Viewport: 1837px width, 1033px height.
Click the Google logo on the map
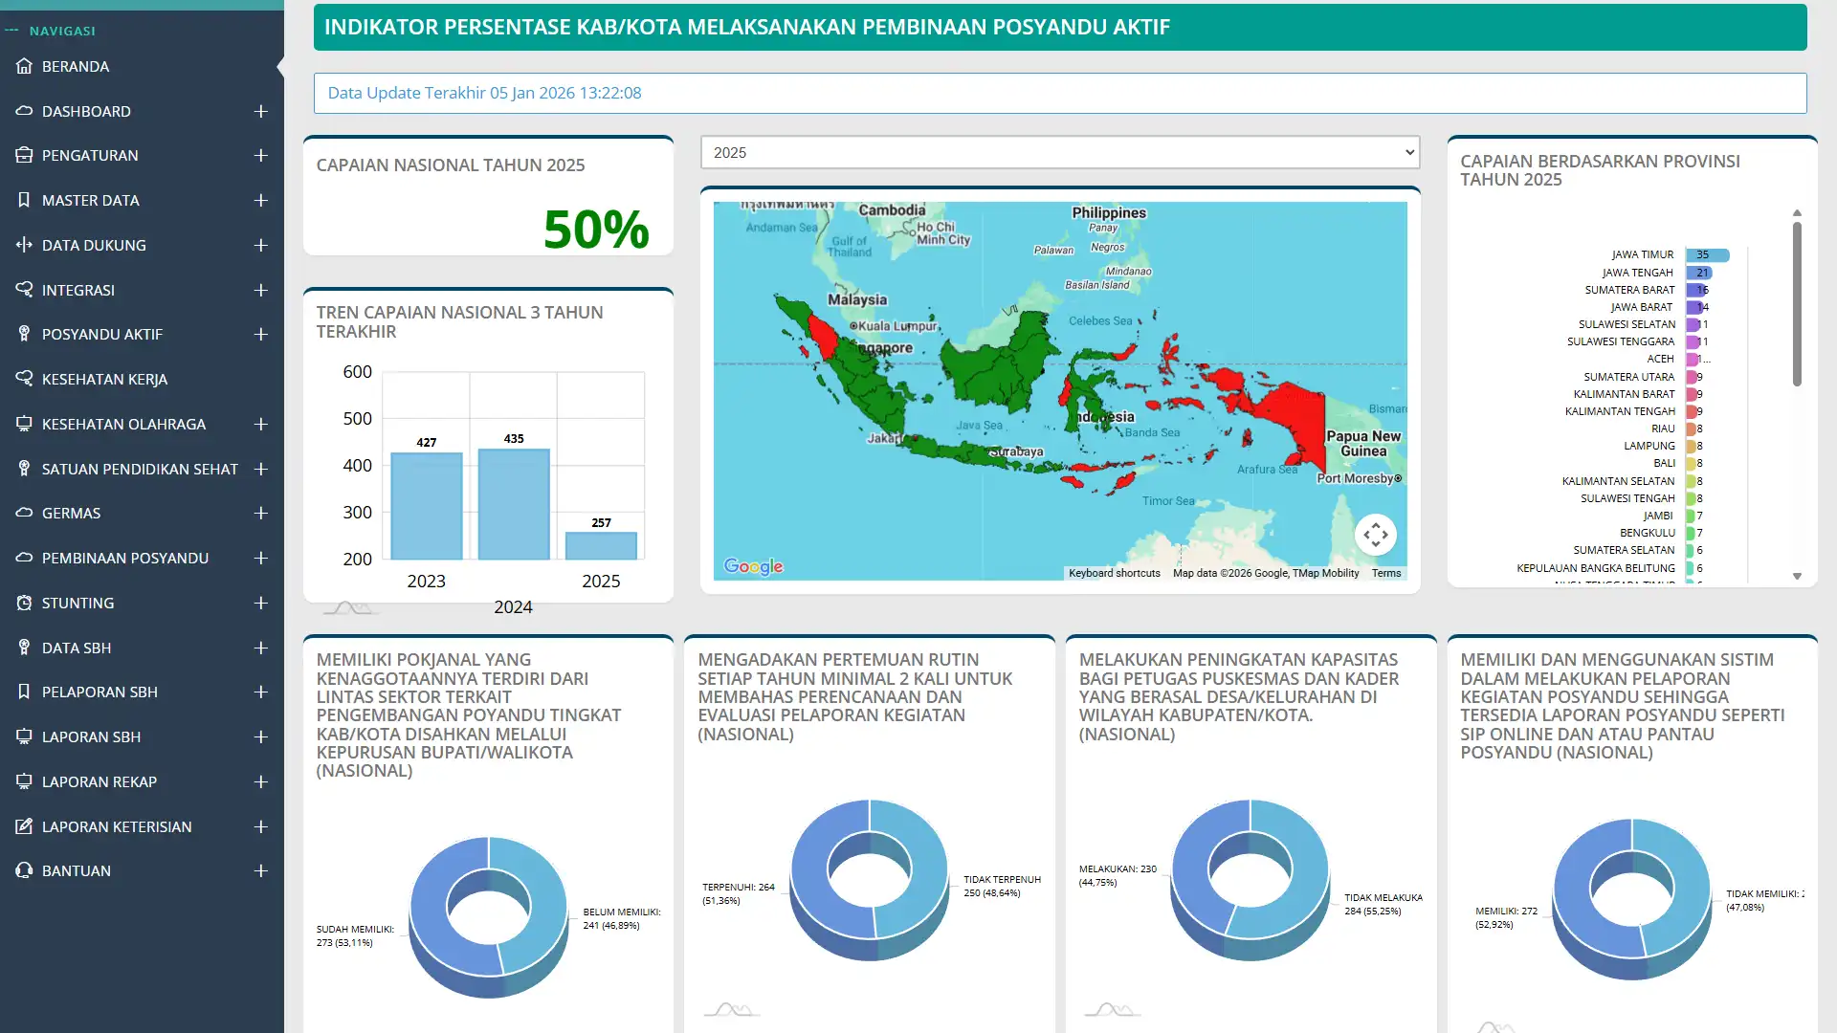pyautogui.click(x=753, y=566)
